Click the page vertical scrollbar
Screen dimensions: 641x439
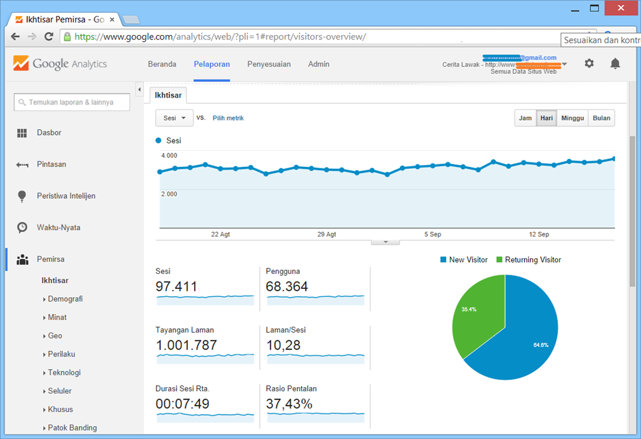coord(632,213)
